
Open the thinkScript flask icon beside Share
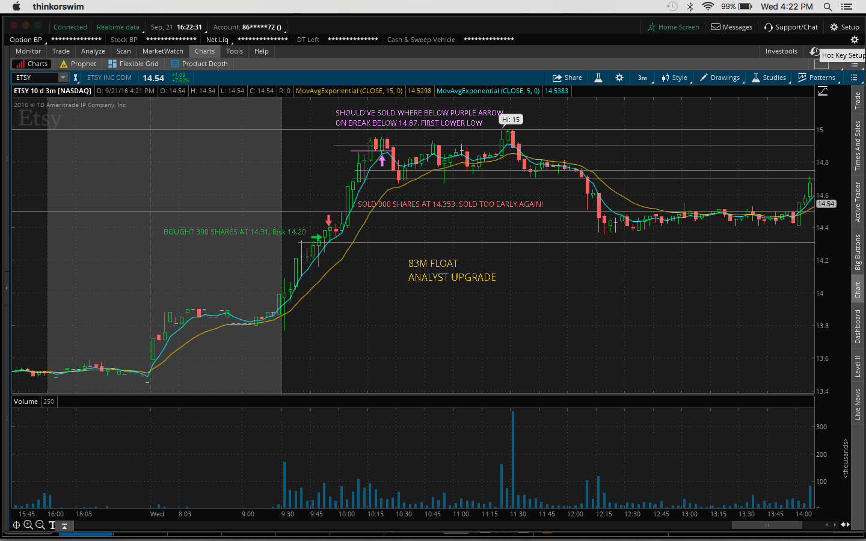[598, 78]
